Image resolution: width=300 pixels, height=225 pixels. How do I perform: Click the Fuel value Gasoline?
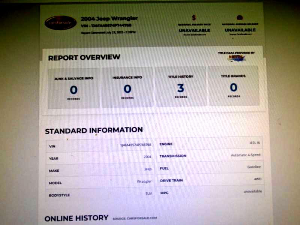pyautogui.click(x=254, y=167)
